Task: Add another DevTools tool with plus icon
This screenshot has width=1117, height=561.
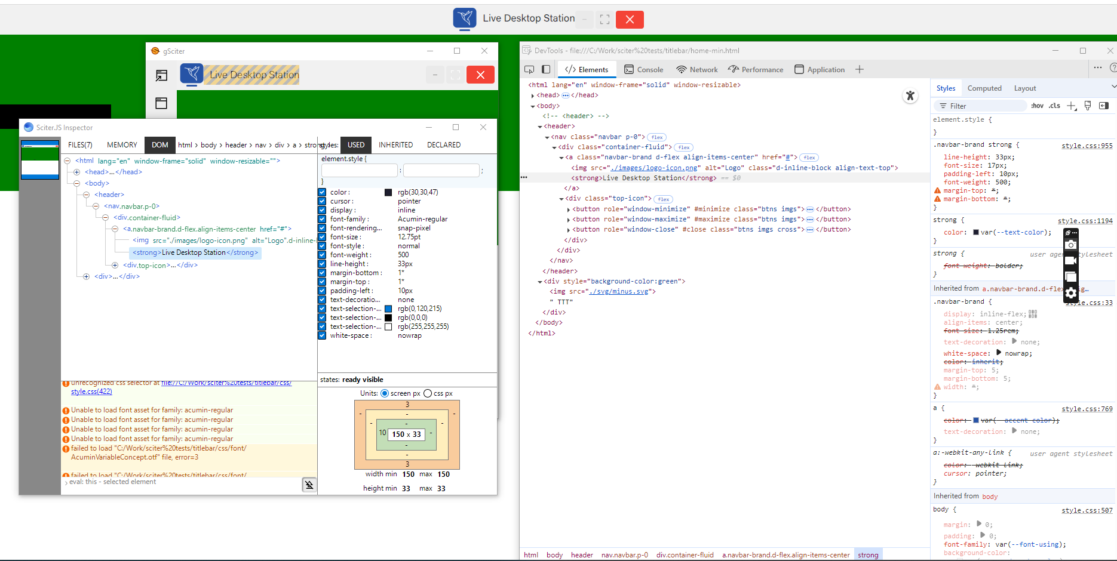Action: coord(860,70)
